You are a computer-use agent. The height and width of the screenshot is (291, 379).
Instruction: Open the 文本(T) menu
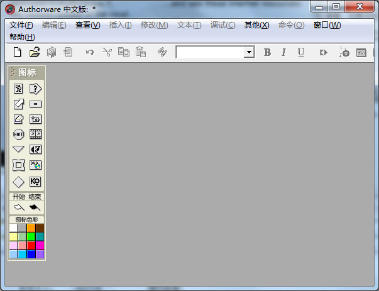(x=189, y=25)
